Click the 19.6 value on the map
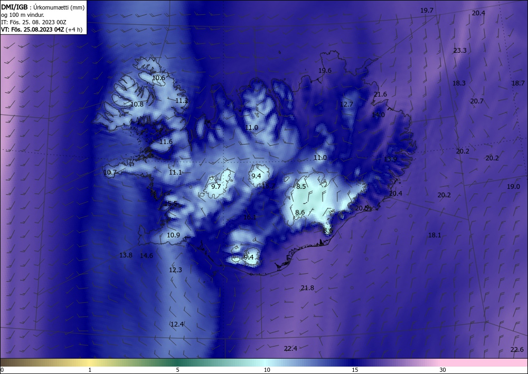 [x=325, y=70]
